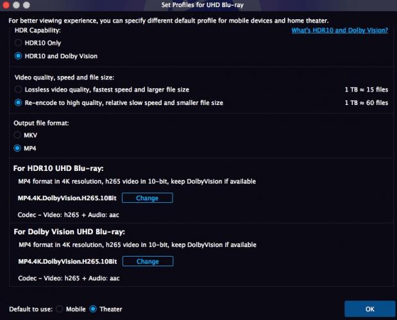Viewport: 397px width, 320px height.
Task: Click the 'HDR Capability:' label
Action: [x=38, y=30]
